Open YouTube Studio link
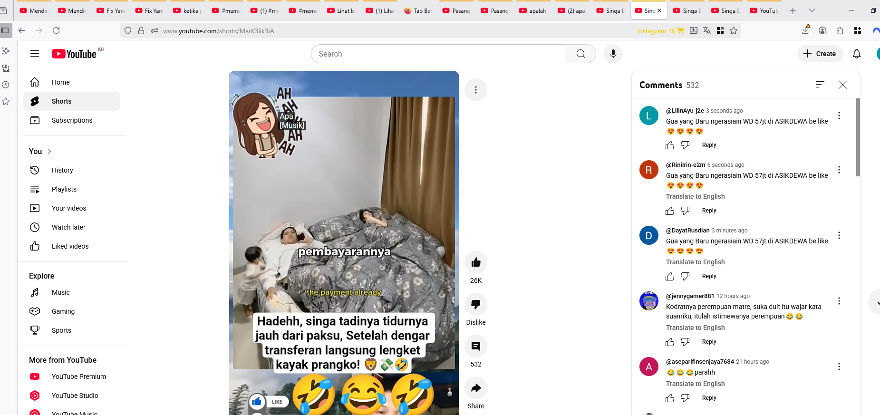Image resolution: width=880 pixels, height=415 pixels. (72, 396)
